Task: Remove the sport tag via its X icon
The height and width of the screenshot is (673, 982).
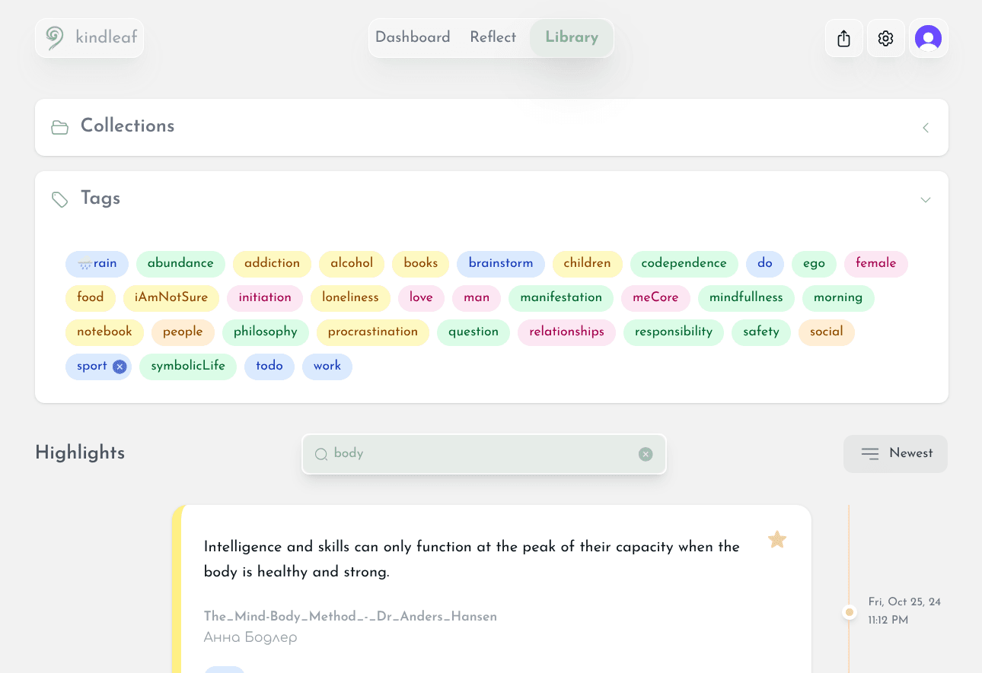Action: tap(120, 367)
